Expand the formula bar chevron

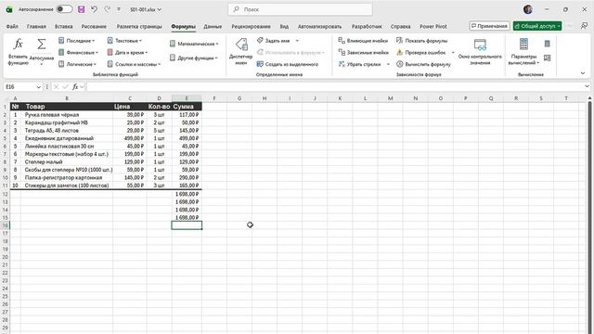587,86
